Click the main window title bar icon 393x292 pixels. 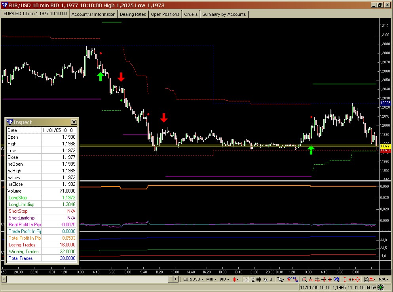point(4,5)
